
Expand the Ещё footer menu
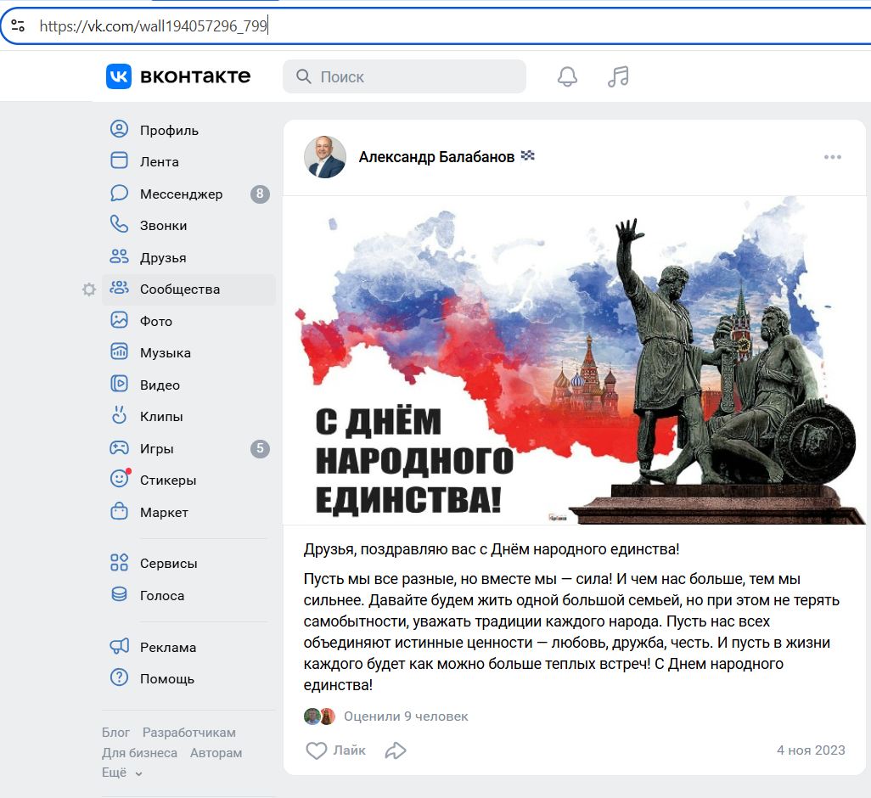pyautogui.click(x=121, y=773)
